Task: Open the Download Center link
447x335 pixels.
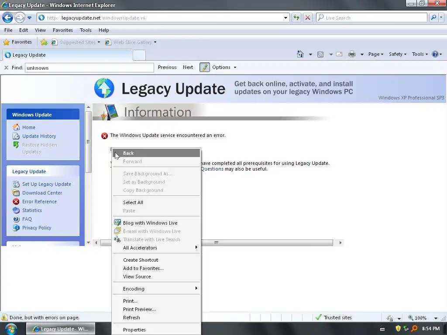Action: [42, 193]
